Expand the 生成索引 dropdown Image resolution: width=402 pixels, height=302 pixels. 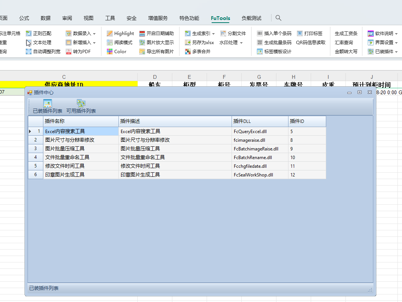[x=213, y=34]
